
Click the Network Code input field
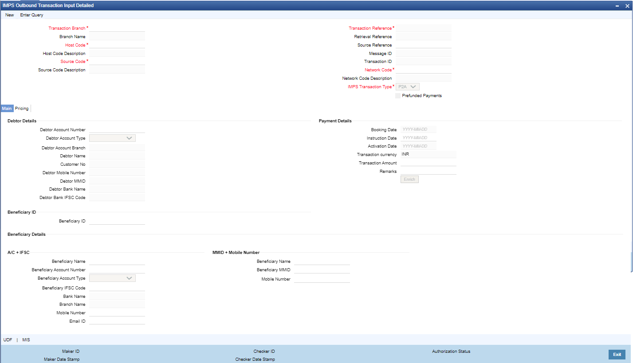(424, 70)
